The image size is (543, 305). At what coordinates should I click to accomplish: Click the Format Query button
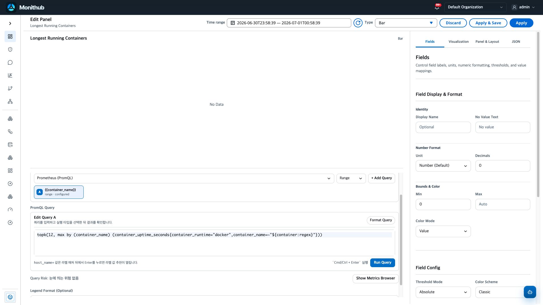381,220
